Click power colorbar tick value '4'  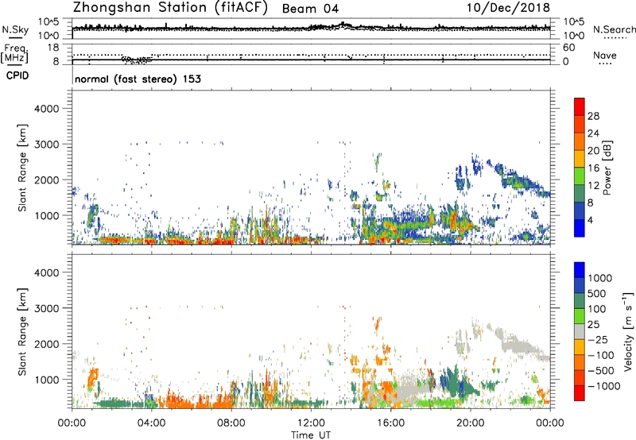pyautogui.click(x=590, y=220)
